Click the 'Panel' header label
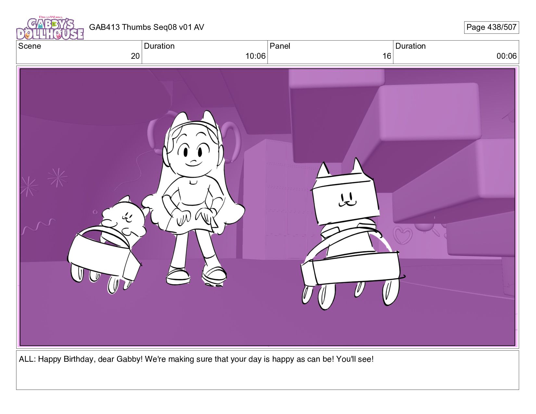The height and width of the screenshot is (414, 536). [x=280, y=46]
